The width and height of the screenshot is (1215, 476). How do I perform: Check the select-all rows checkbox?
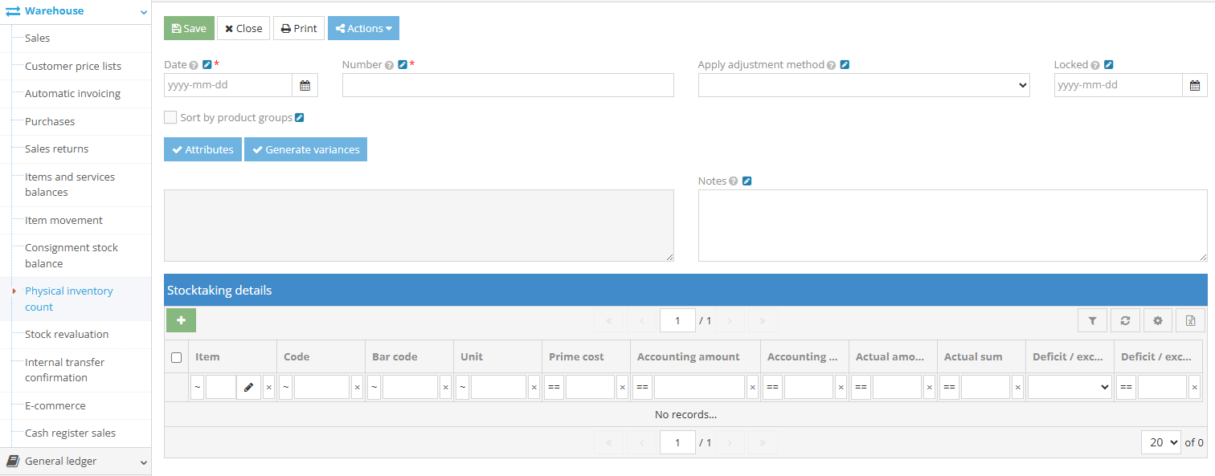[x=177, y=357]
